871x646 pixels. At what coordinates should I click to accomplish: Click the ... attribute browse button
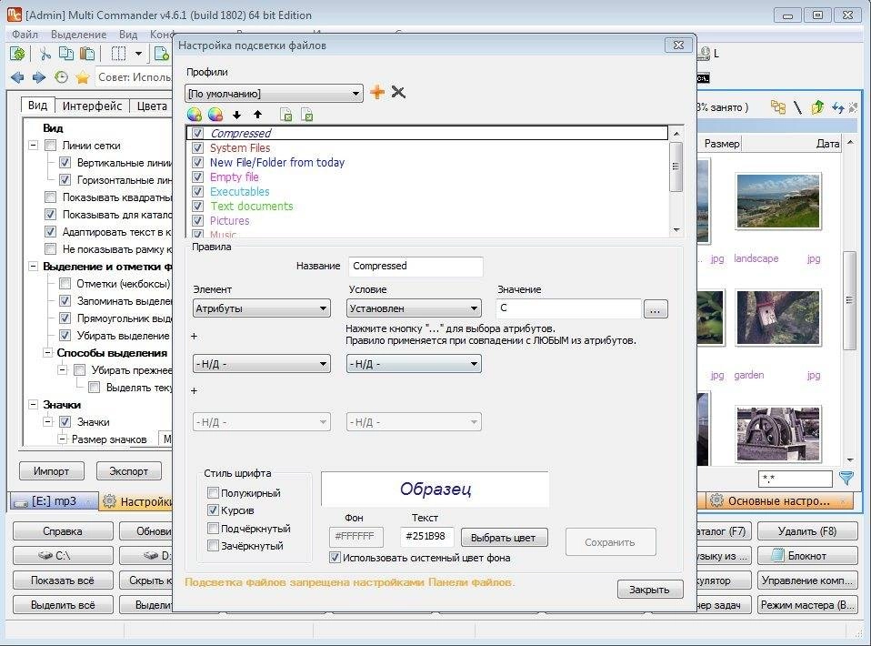pos(656,308)
